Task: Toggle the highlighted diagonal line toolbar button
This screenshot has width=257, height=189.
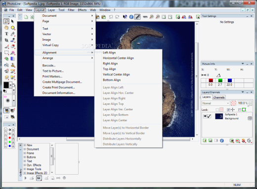Action: 137,17
